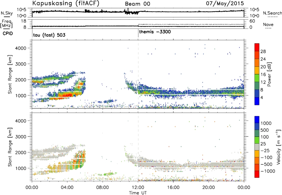Viewport: 282px width, 195px height.
Task: Click the '4000' tick of the power panel
Action: click(20, 48)
